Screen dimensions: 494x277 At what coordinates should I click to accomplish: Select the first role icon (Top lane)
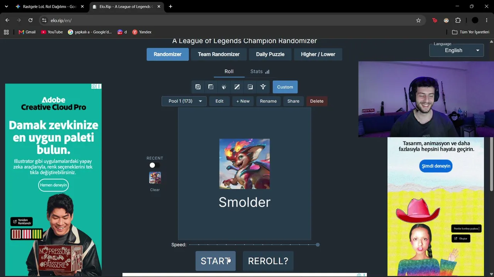click(198, 87)
